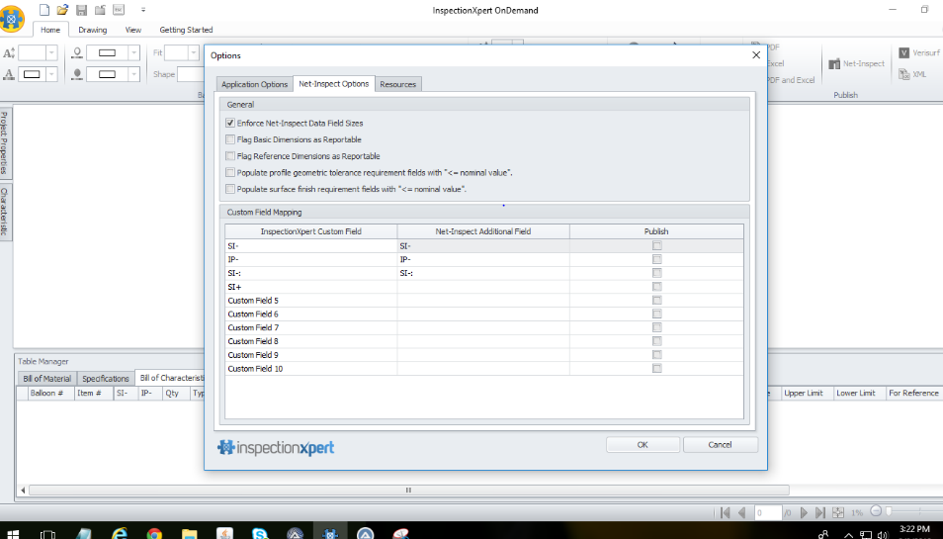Viewport: 943px width, 539px height.
Task: Click the New document icon
Action: point(43,10)
